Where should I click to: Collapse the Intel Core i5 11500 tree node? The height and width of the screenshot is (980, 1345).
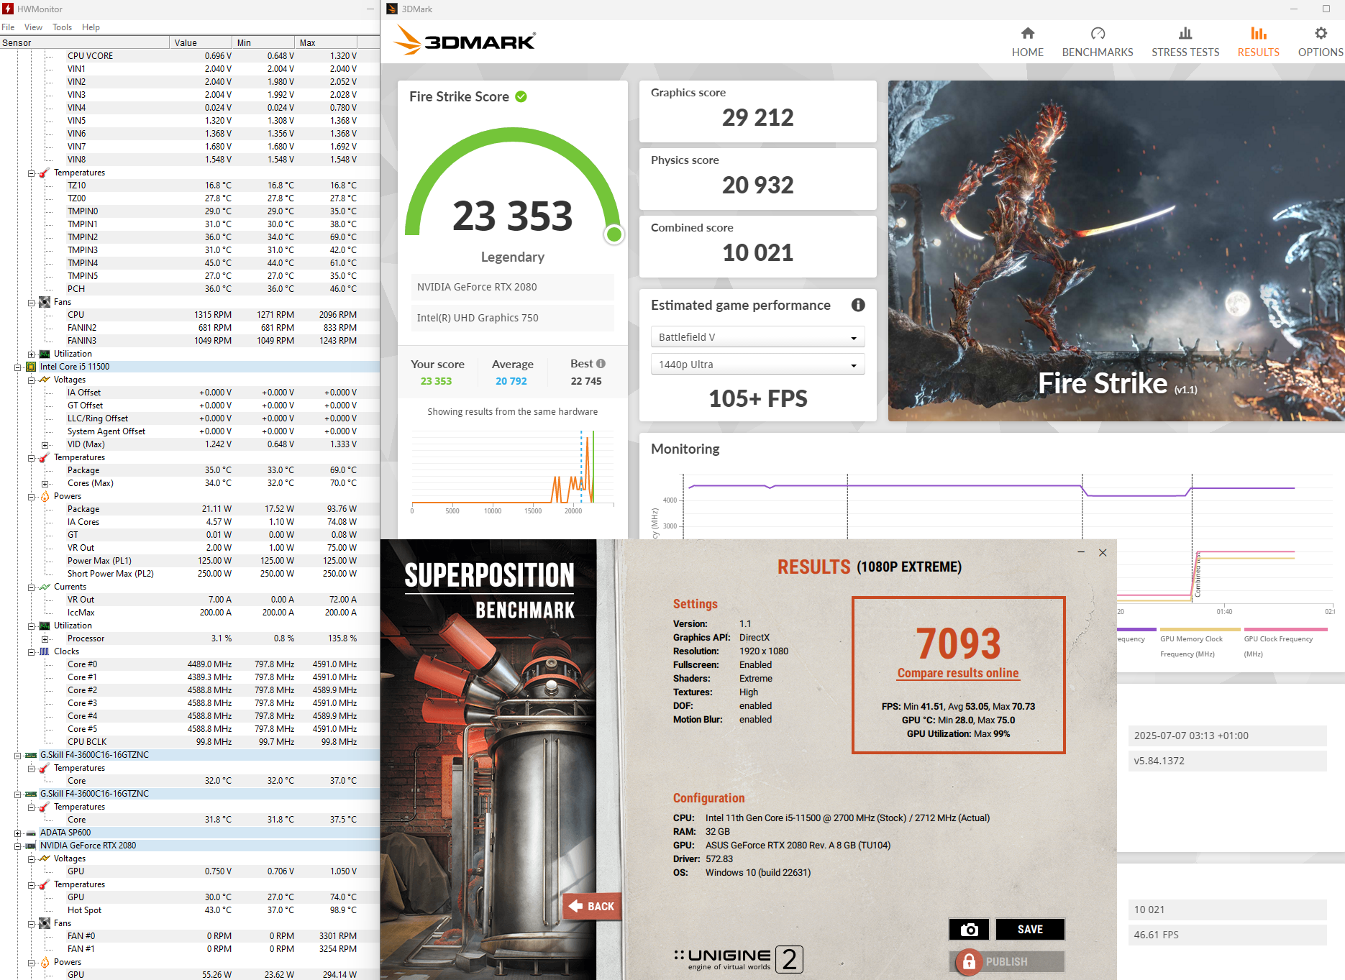17,367
